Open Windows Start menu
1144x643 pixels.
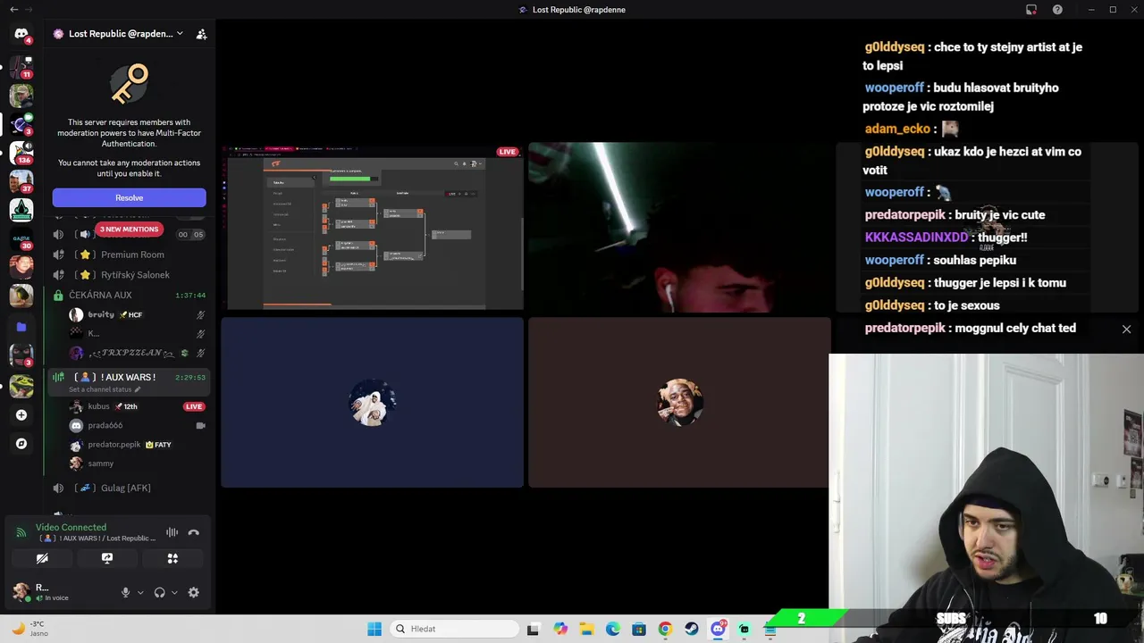pos(374,629)
